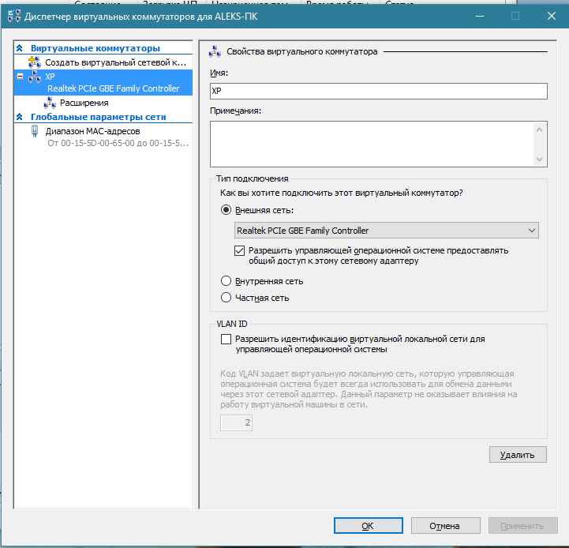
Task: Click the MAC range text От 00-15-5D-00-65-00
Action: (118, 143)
